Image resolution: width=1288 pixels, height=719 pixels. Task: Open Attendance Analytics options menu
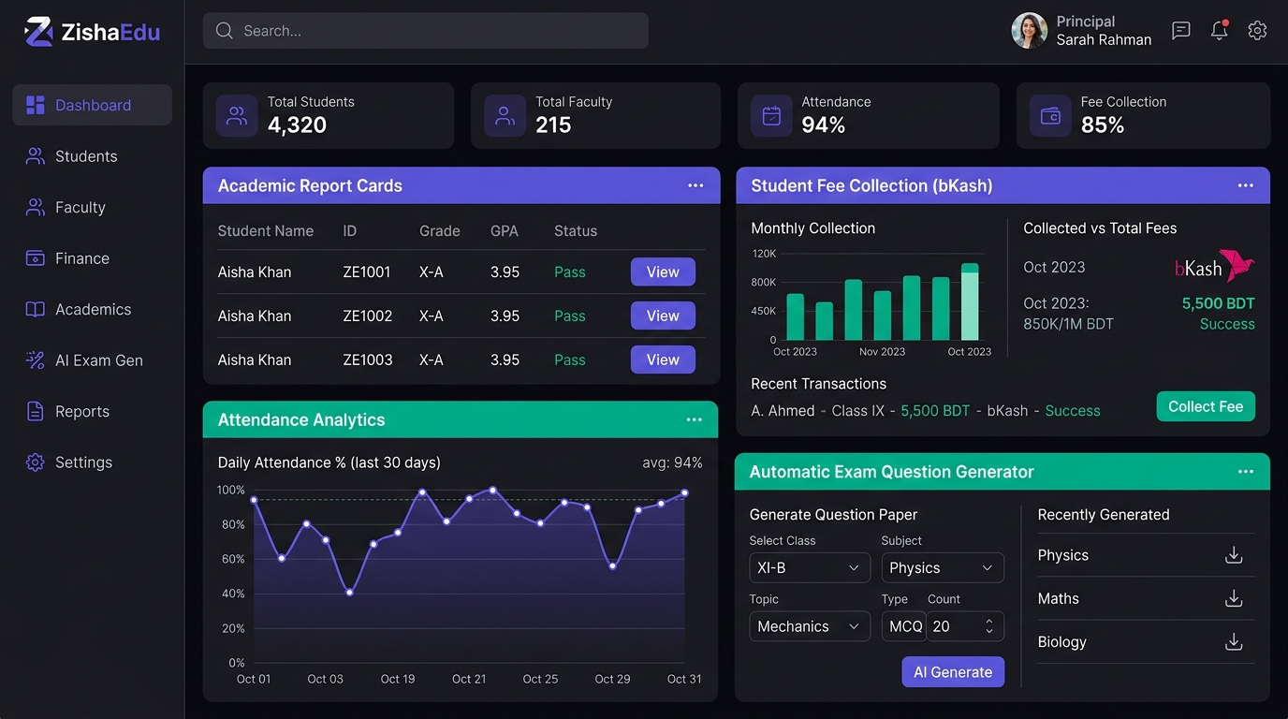(694, 419)
